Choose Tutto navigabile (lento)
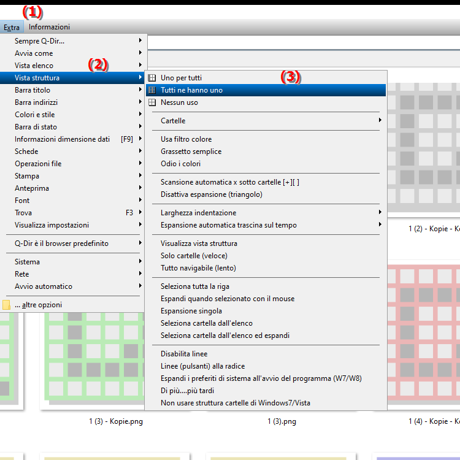This screenshot has width=460, height=460. pos(266,268)
